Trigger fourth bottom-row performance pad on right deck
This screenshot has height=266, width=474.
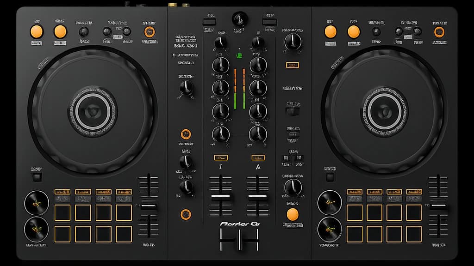pyautogui.click(x=414, y=234)
